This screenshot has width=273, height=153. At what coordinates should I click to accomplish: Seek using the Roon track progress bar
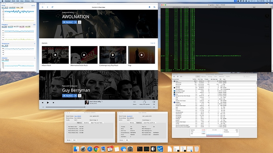click(99, 107)
